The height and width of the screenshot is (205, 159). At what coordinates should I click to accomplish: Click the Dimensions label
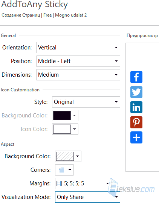click(x=17, y=75)
